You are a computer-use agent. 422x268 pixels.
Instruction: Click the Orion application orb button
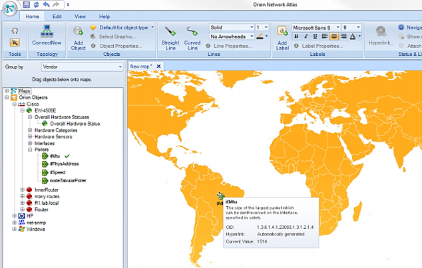click(10, 9)
